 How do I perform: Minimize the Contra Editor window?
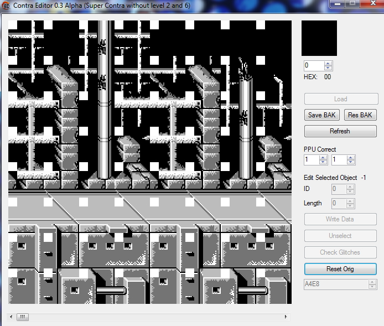click(x=338, y=3)
